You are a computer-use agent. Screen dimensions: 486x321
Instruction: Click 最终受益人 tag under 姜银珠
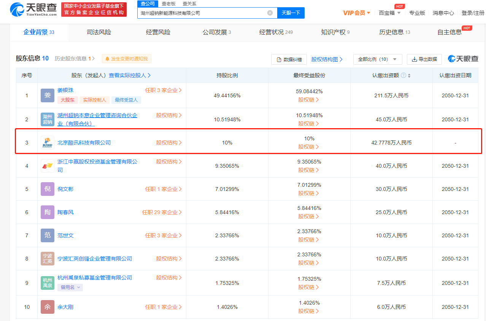(x=126, y=100)
